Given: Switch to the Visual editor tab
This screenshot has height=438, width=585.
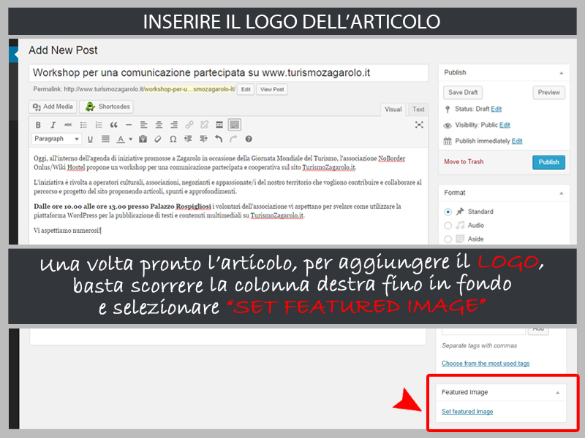Looking at the screenshot, I should pos(393,109).
